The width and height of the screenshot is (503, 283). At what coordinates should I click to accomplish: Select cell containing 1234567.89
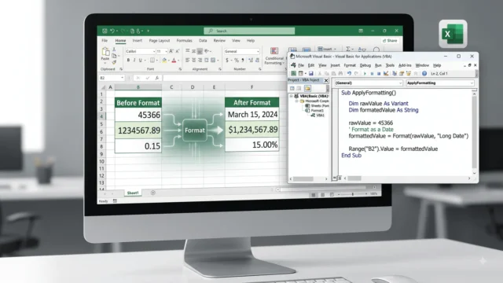[x=138, y=130]
